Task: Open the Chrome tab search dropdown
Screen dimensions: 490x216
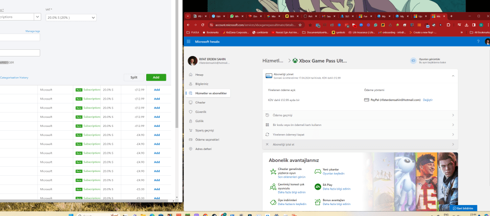Action: click(188, 16)
